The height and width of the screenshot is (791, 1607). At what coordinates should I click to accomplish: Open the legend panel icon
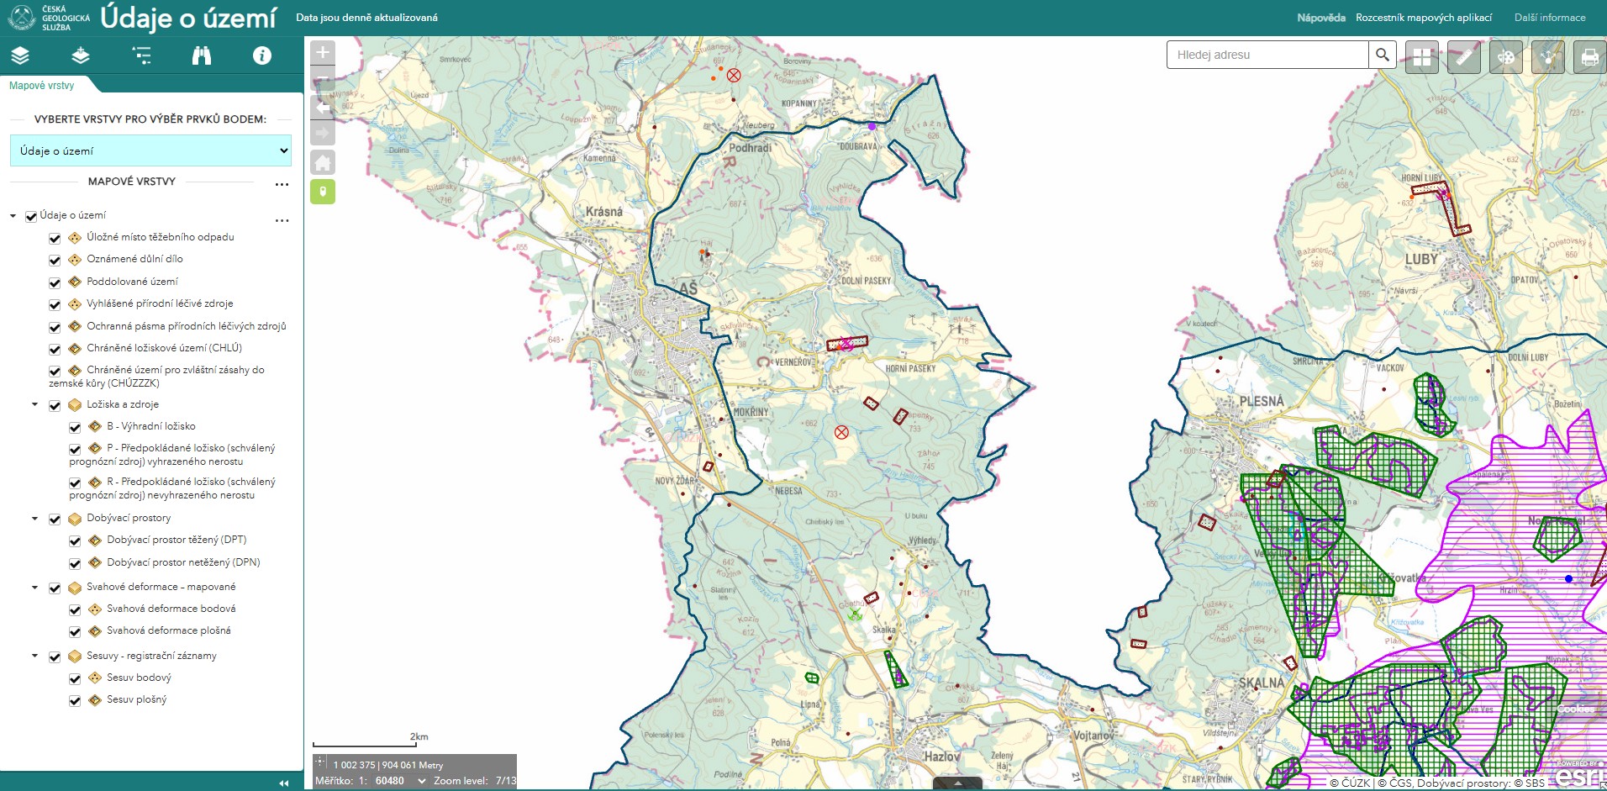click(141, 56)
